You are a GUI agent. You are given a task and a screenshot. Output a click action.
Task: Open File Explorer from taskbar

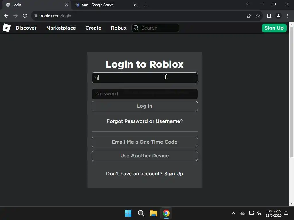tap(153, 213)
